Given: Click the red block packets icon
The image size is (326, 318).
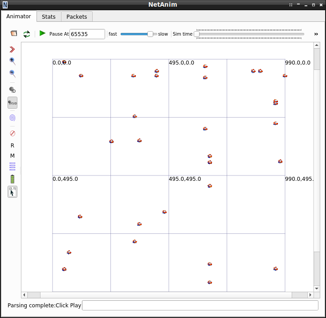Looking at the screenshot, I should click(x=12, y=133).
